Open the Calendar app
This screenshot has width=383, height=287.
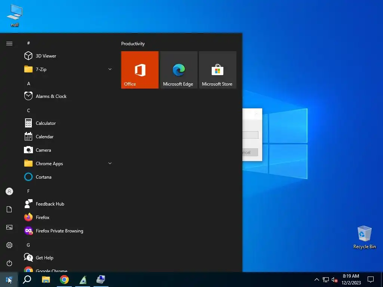(x=68, y=137)
